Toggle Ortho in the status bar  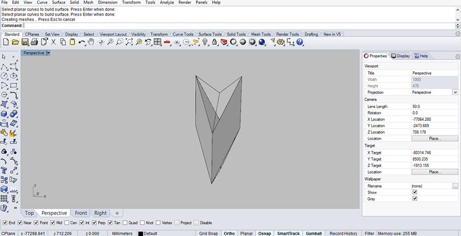pyautogui.click(x=229, y=233)
